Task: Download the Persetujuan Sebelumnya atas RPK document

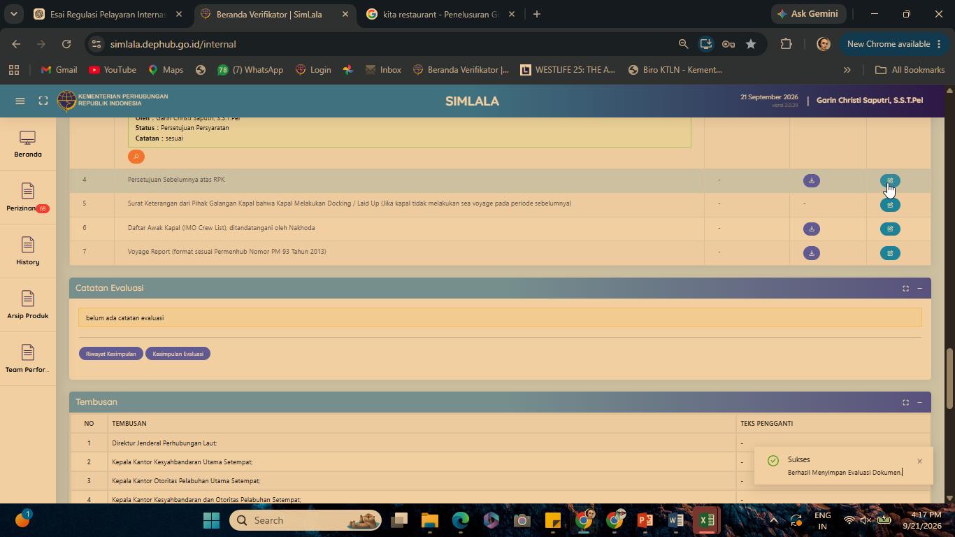Action: click(812, 180)
